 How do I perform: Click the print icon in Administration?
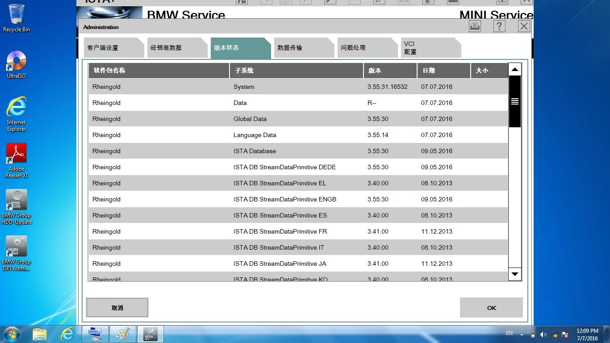click(475, 26)
